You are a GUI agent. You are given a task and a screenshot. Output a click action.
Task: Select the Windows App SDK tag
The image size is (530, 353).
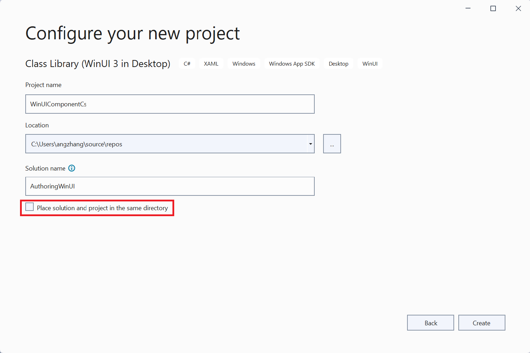[292, 64]
